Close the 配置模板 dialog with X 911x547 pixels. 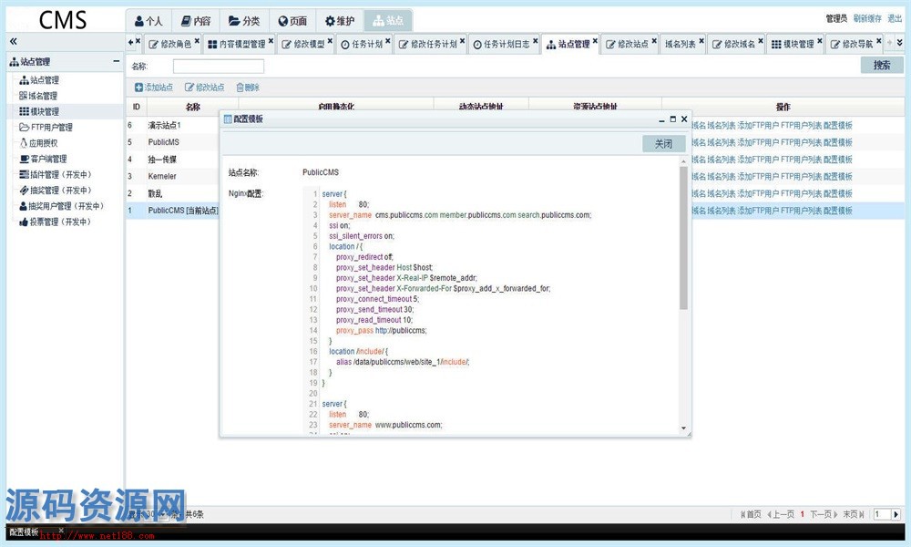(684, 119)
